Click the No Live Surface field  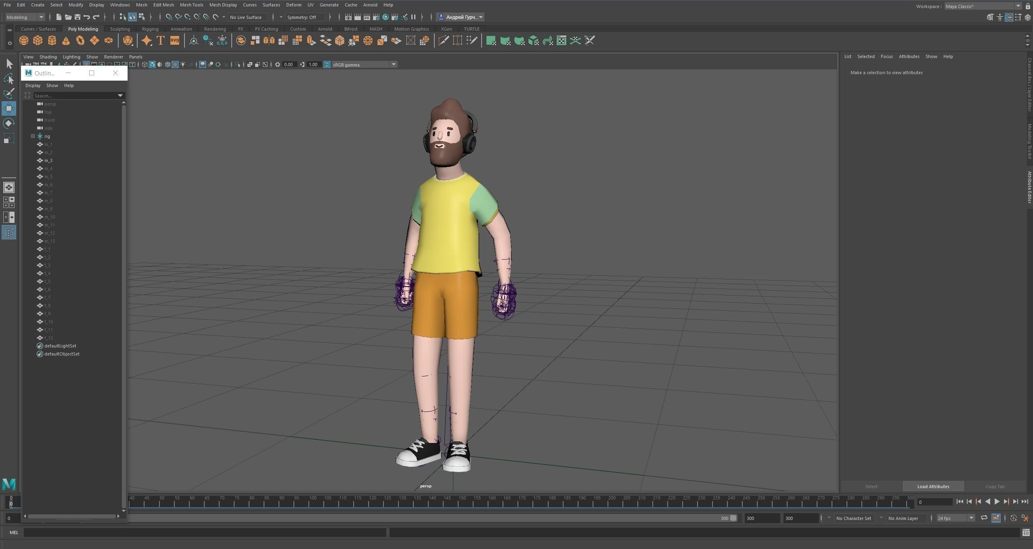tap(247, 17)
